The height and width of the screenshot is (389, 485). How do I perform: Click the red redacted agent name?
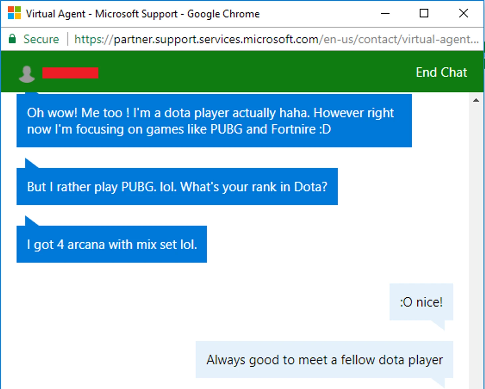[70, 73]
